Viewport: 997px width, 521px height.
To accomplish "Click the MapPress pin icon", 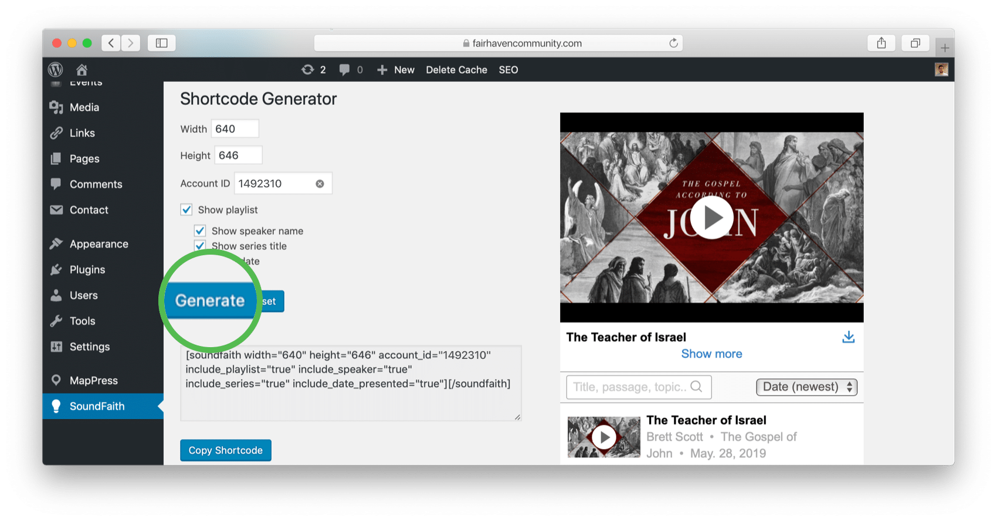I will click(x=56, y=380).
